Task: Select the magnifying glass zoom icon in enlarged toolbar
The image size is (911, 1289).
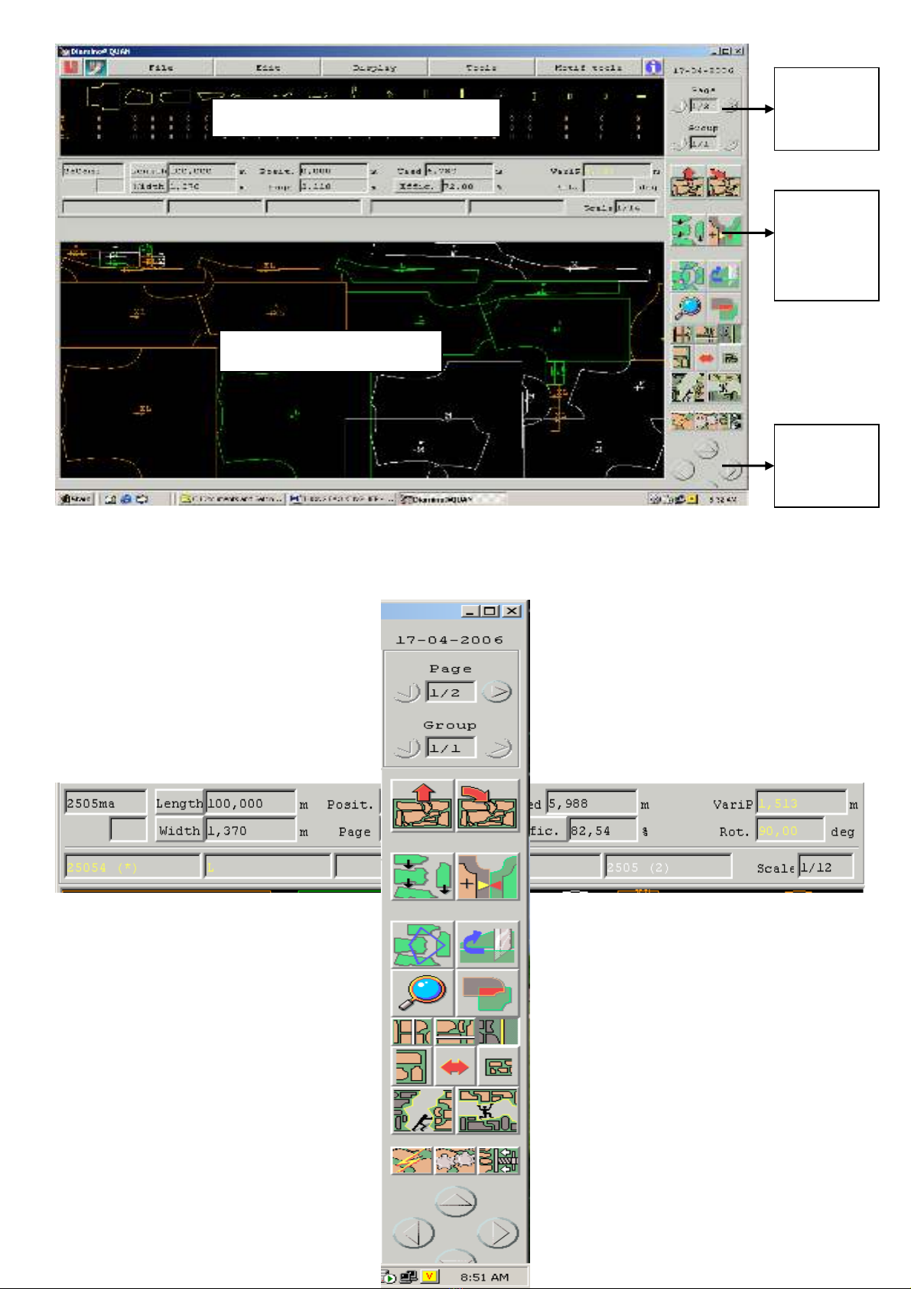Action: point(423,992)
